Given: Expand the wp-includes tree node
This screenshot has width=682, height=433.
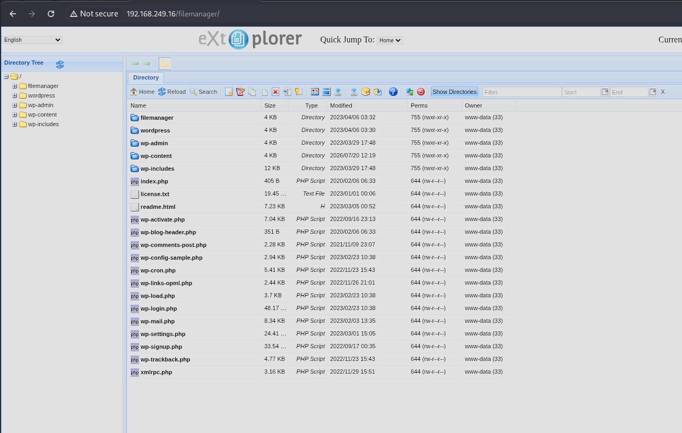Looking at the screenshot, I should 15,124.
